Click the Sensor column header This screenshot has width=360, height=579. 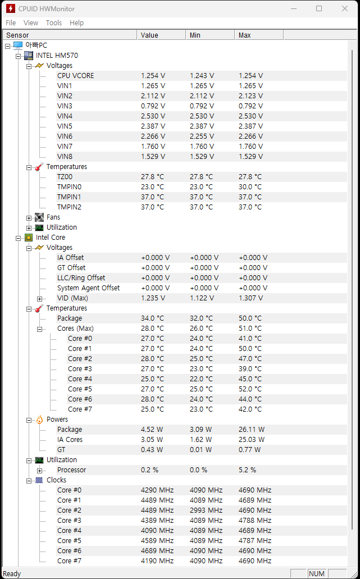tap(70, 35)
